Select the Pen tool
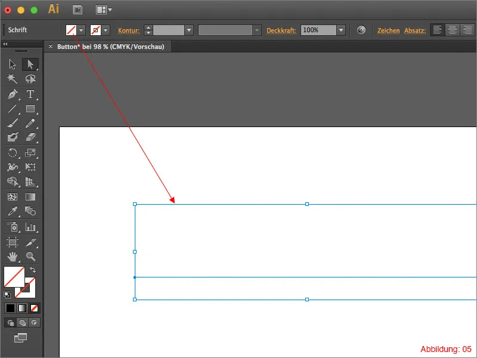This screenshot has width=477, height=358. tap(13, 94)
